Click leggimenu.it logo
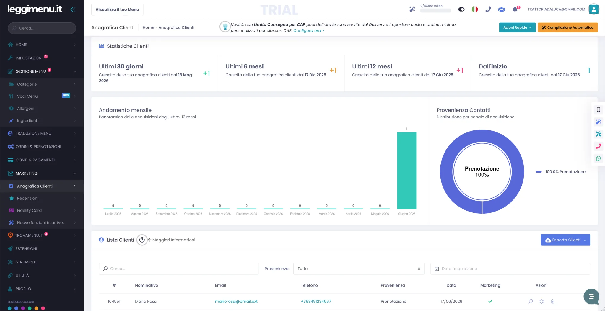The image size is (605, 311). click(35, 9)
